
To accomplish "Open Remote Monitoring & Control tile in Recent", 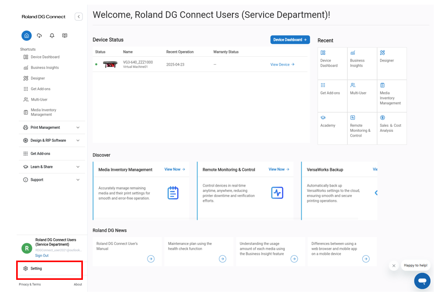I will point(362,128).
